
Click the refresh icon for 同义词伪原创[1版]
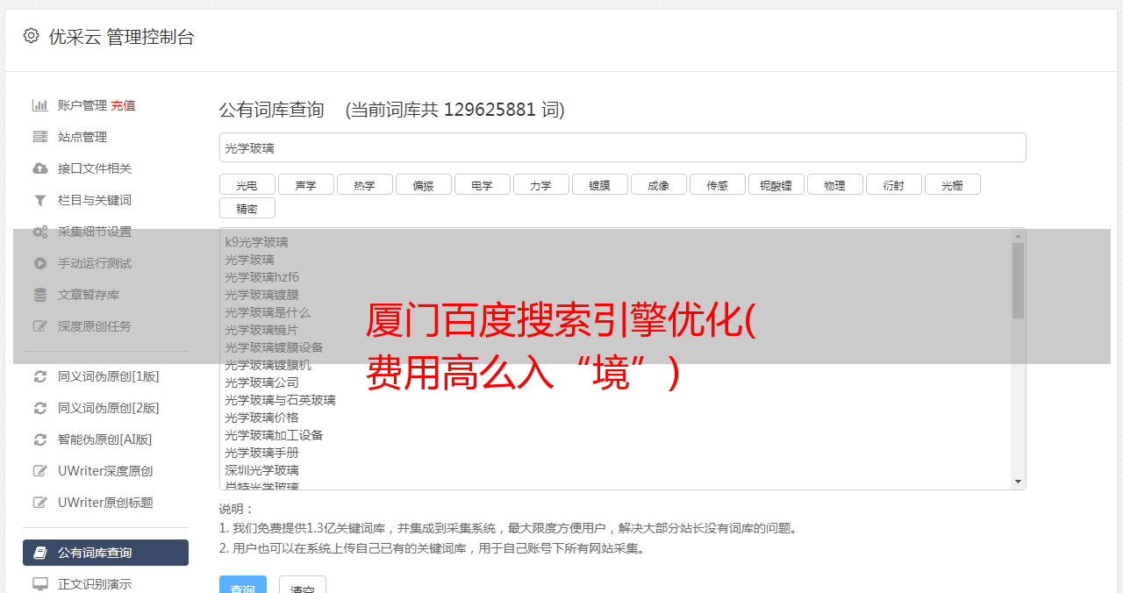point(40,376)
